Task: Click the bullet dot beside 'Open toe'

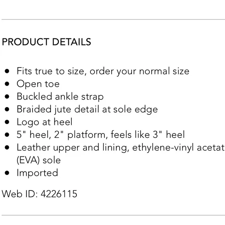Action: click(7, 84)
